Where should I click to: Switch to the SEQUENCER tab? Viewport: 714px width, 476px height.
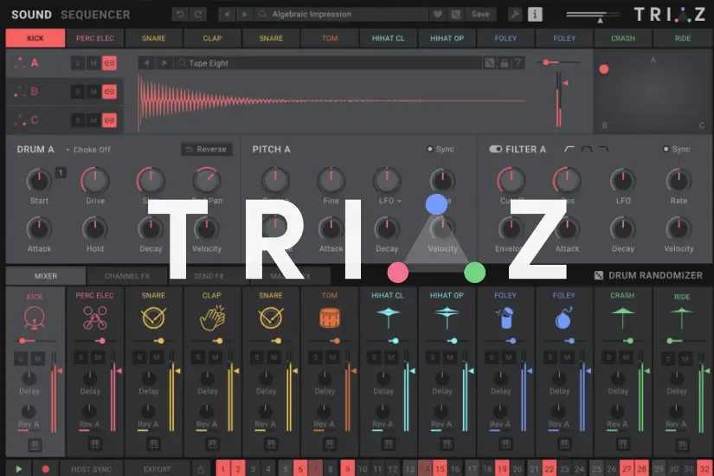(95, 15)
